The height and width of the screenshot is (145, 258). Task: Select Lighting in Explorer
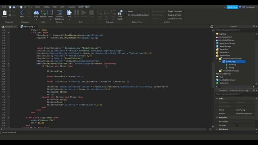pyautogui.click(x=223, y=34)
